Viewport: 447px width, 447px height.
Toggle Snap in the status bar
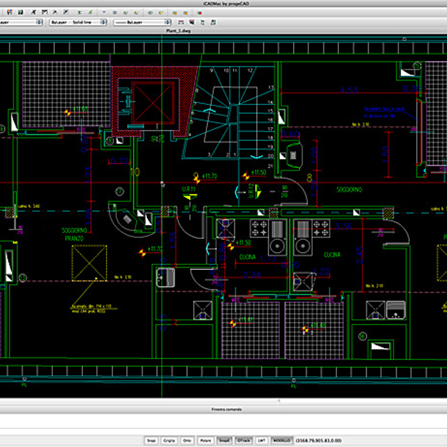(x=151, y=440)
